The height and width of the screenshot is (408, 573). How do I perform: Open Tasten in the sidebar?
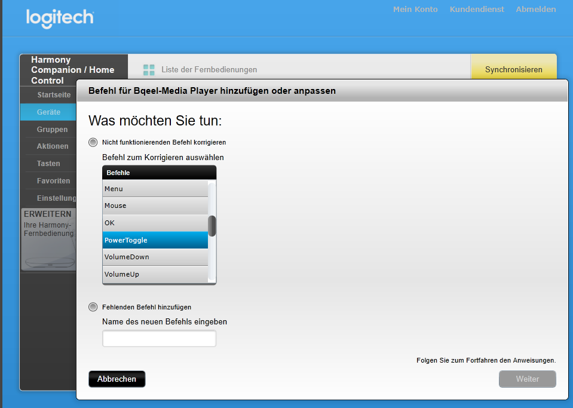click(x=48, y=163)
